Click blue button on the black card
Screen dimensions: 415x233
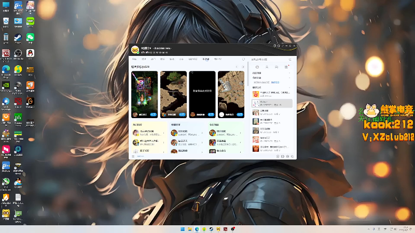[211, 114]
